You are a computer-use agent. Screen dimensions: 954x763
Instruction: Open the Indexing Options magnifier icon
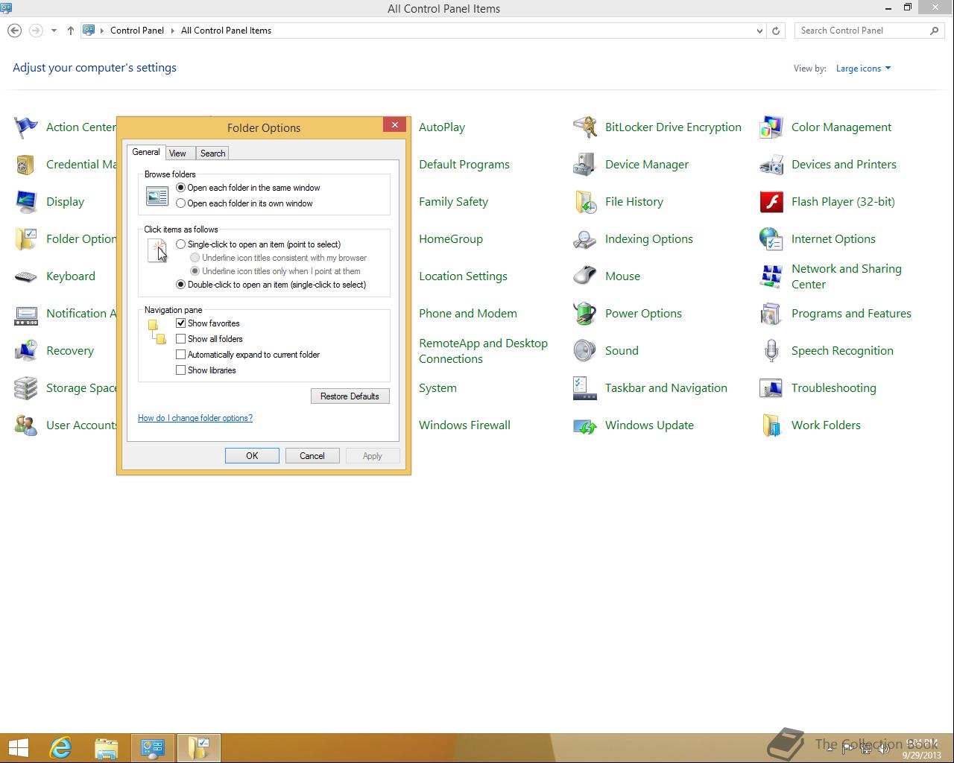click(584, 239)
